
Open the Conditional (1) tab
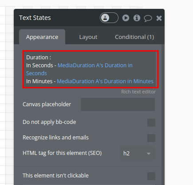pos(134,37)
